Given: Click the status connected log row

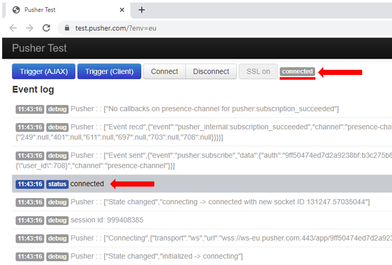Looking at the screenshot, I should 202,184.
